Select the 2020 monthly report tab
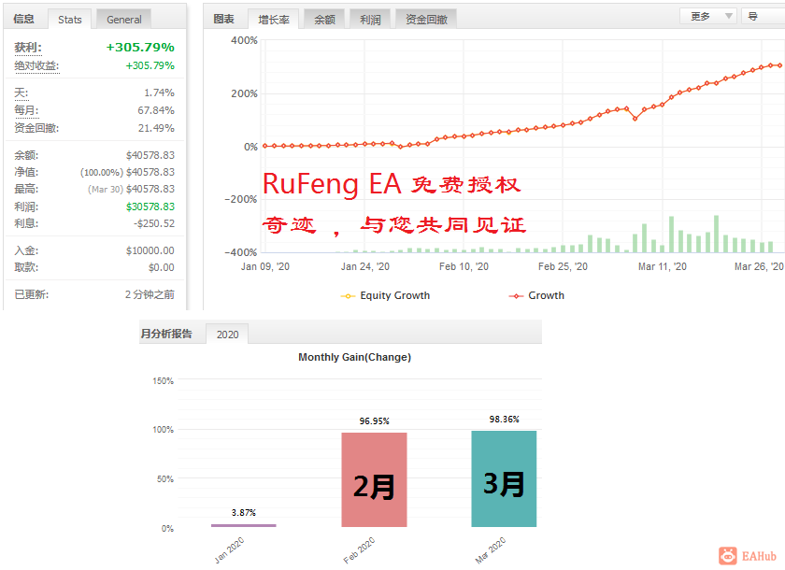This screenshot has height=570, width=785. [227, 335]
